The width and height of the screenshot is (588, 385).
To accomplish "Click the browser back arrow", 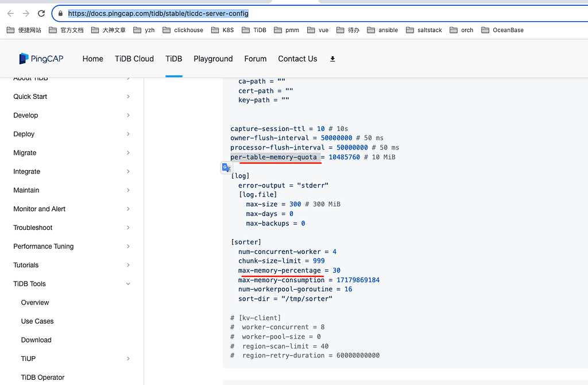I will pyautogui.click(x=10, y=13).
